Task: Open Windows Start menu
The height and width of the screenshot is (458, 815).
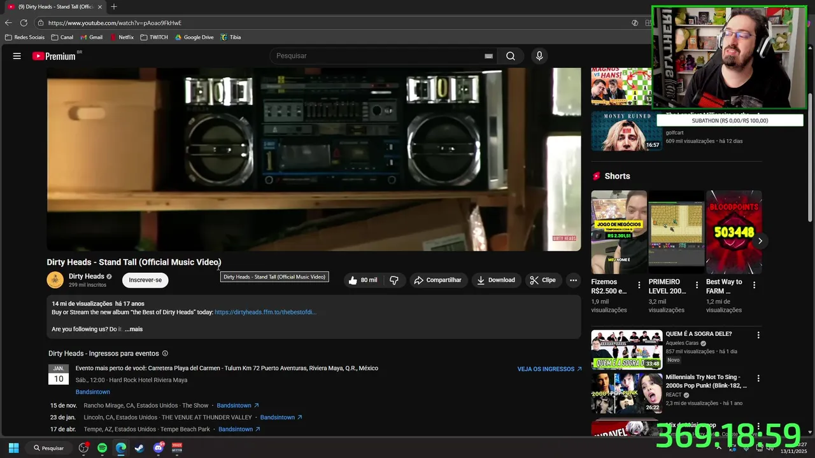Action: click(13, 448)
